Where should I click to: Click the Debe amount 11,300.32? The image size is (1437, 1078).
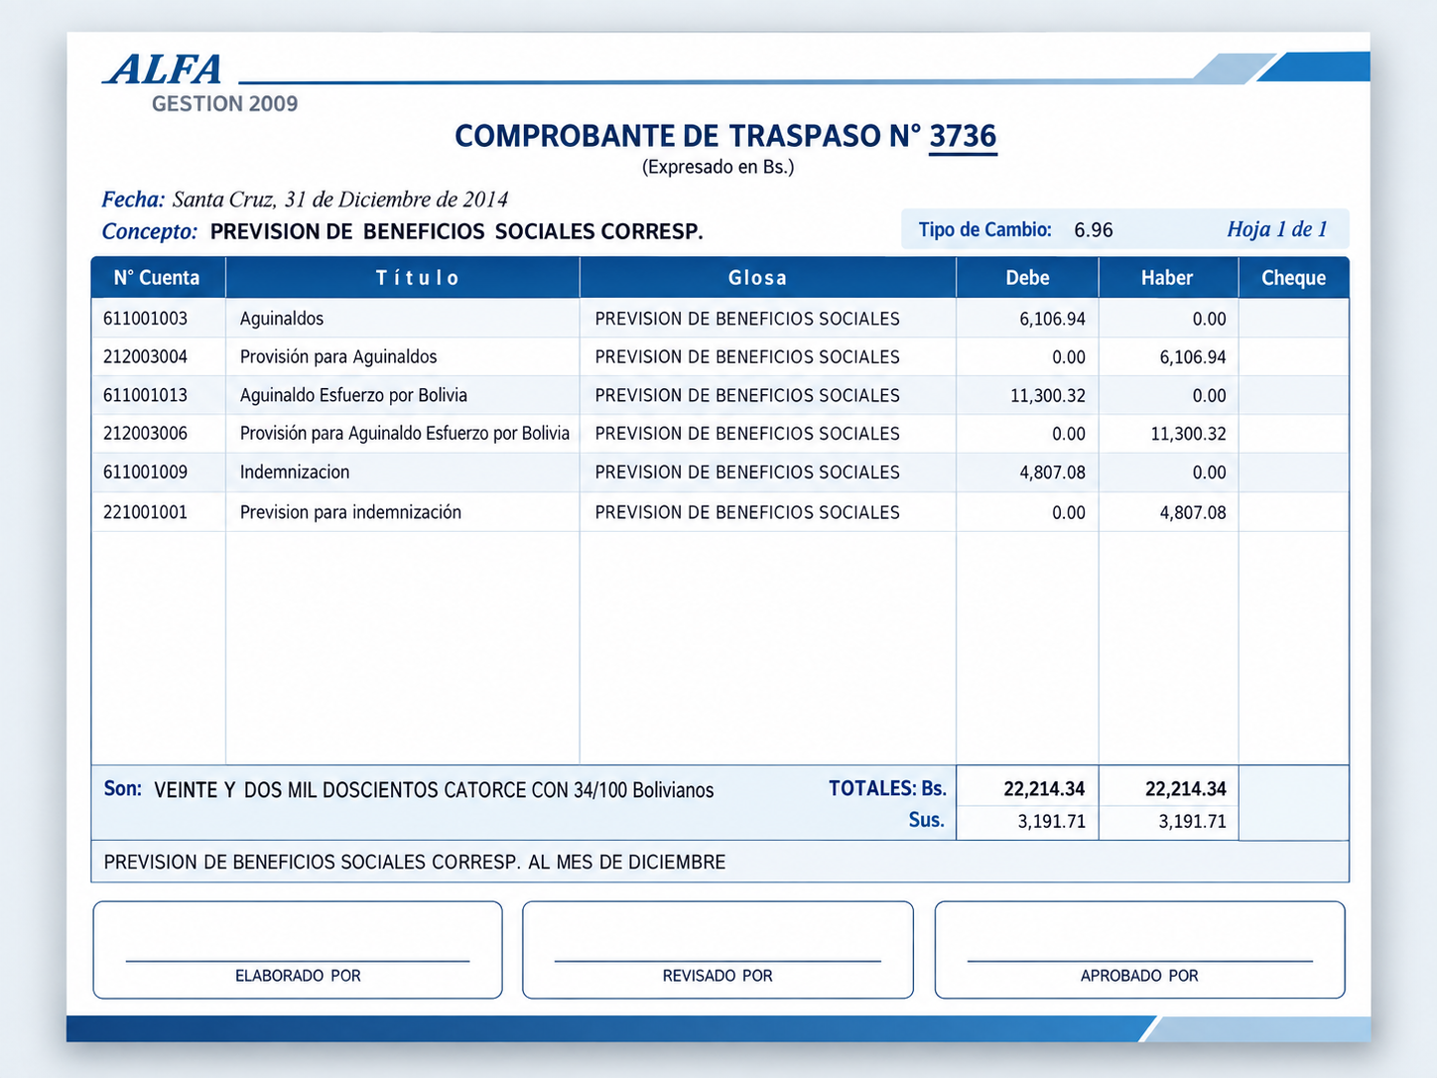pyautogui.click(x=1048, y=395)
